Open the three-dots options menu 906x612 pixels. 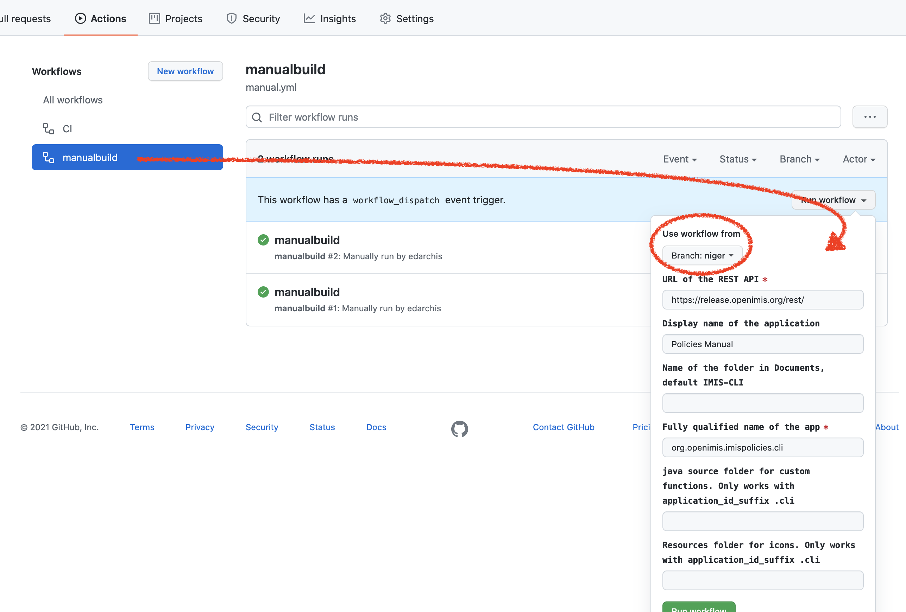(x=869, y=117)
